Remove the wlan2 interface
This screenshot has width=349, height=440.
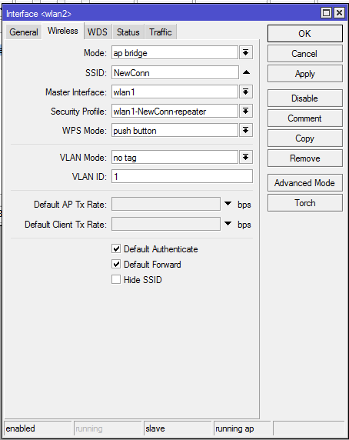(304, 158)
